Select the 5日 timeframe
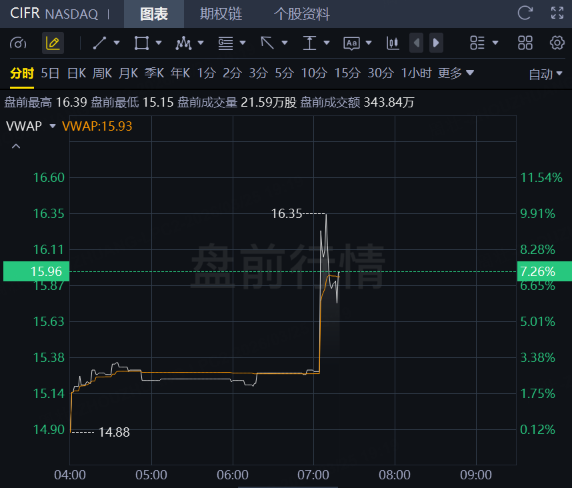Viewport: 572px width, 488px height. tap(51, 73)
